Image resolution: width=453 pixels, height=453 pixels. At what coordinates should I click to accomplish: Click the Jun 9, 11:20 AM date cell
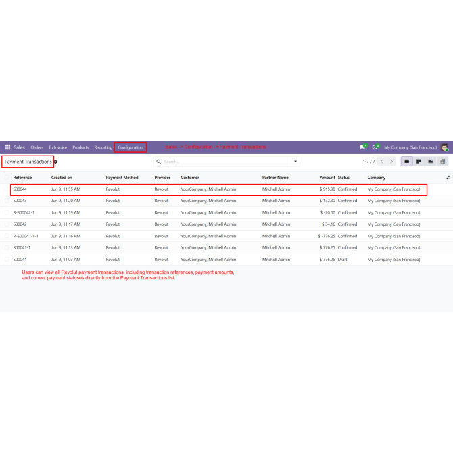point(66,201)
